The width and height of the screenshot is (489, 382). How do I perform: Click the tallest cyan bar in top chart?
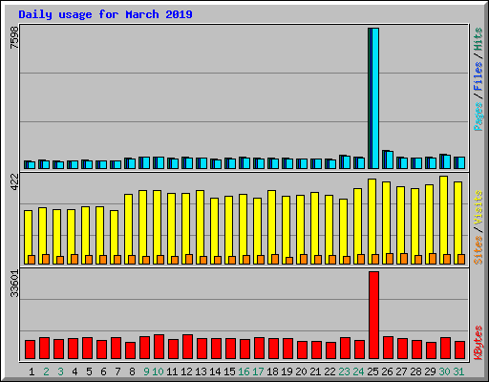coord(375,98)
